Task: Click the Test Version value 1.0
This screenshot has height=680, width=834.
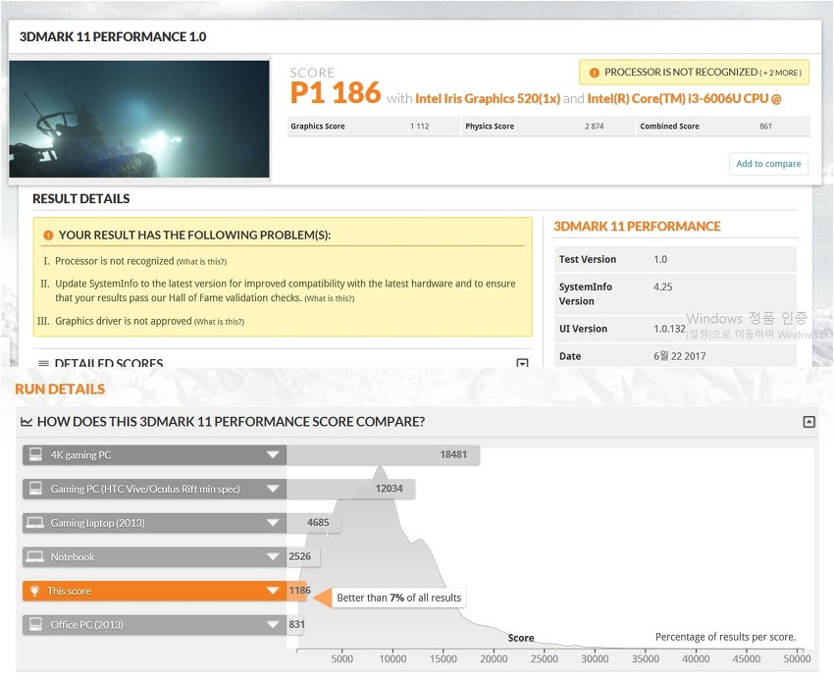Action: click(660, 260)
